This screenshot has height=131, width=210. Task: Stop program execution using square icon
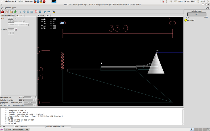point(31,12)
